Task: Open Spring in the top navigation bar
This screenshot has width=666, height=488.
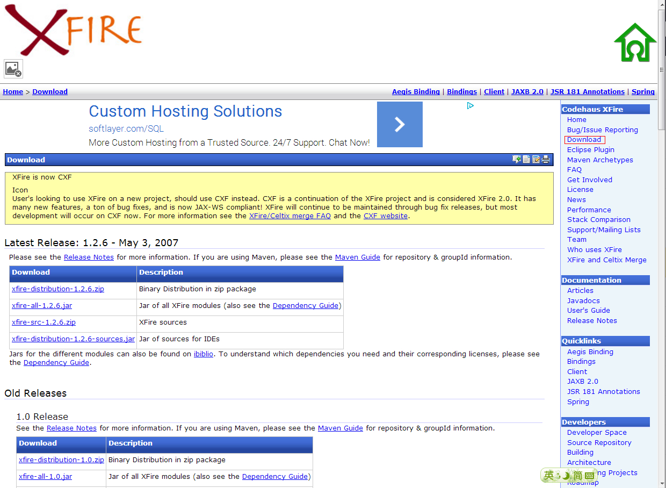Action: pyautogui.click(x=643, y=92)
